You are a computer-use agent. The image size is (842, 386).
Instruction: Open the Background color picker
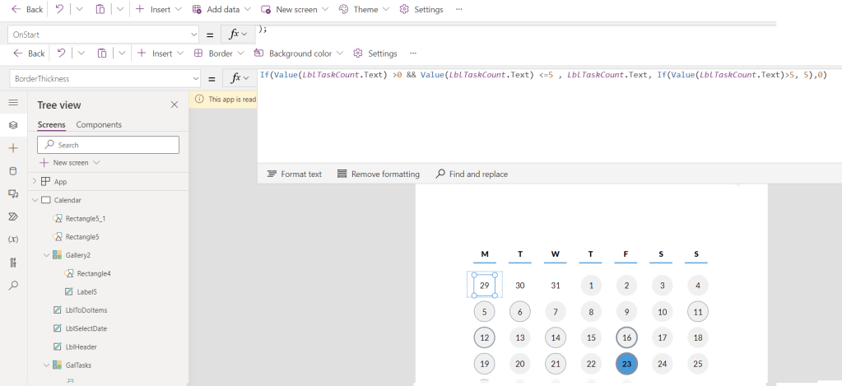tap(300, 53)
